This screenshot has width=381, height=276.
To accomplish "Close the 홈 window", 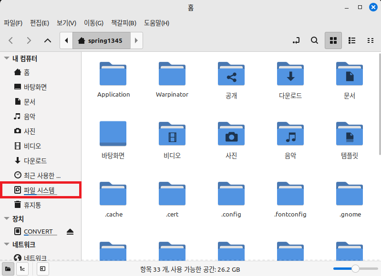I will click(x=373, y=7).
